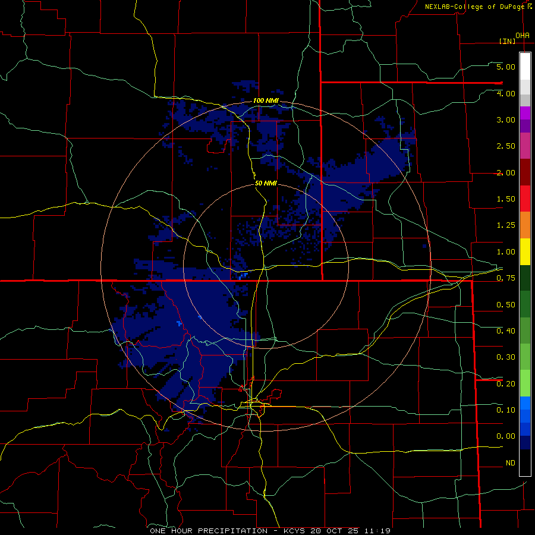Click the lime green swatch above 0.20
Screen dimensions: 535x535
click(525, 383)
